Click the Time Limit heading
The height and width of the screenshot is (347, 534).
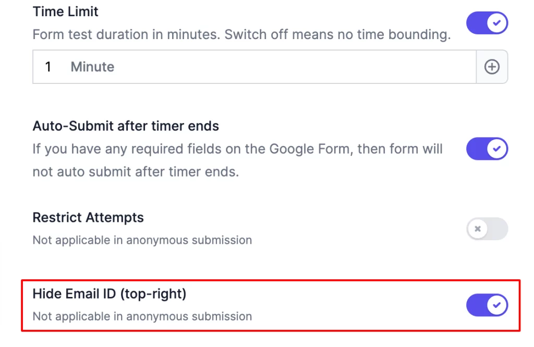tap(65, 11)
